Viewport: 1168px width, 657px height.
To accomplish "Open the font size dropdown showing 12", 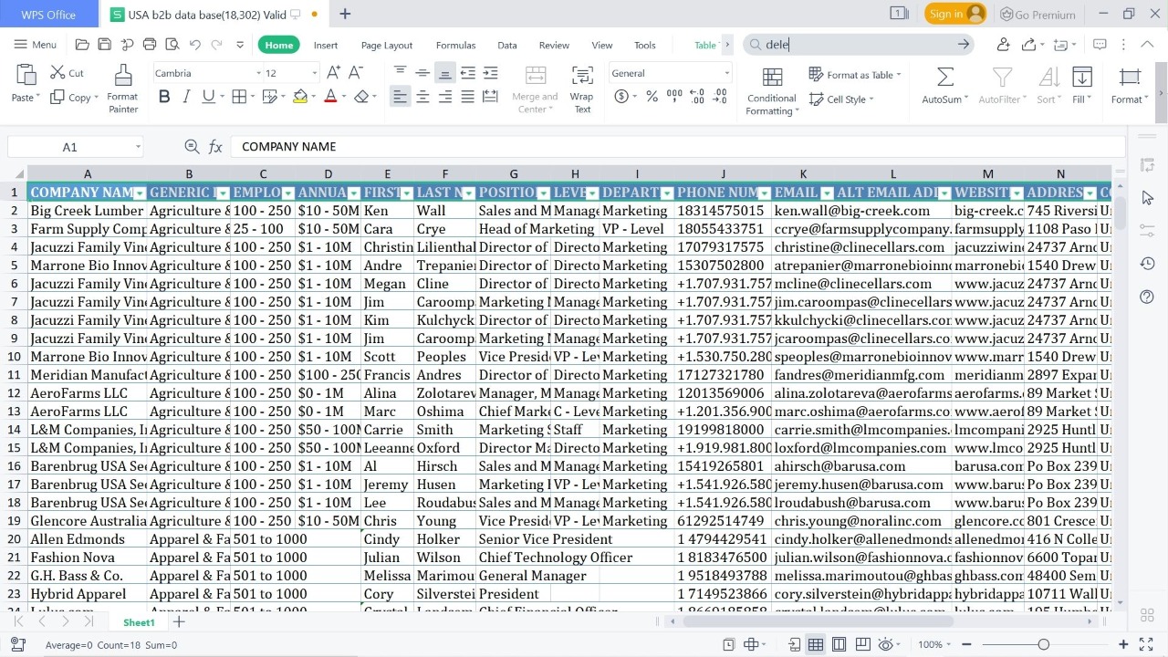I will point(315,73).
